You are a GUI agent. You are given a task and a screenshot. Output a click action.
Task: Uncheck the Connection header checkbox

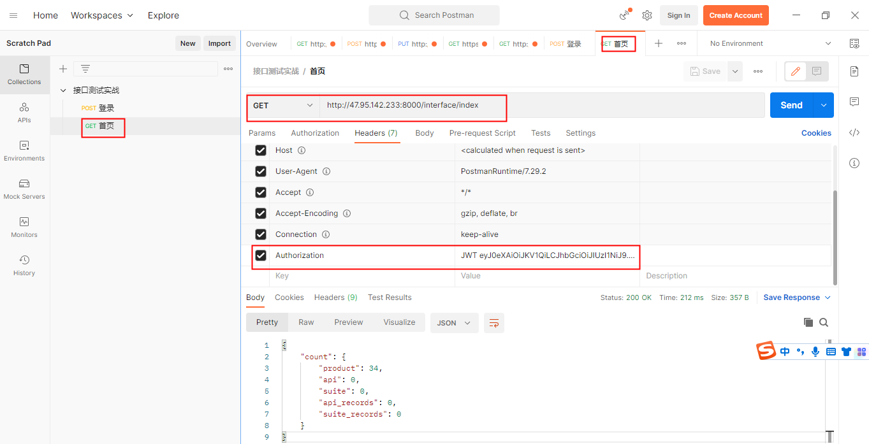click(261, 234)
